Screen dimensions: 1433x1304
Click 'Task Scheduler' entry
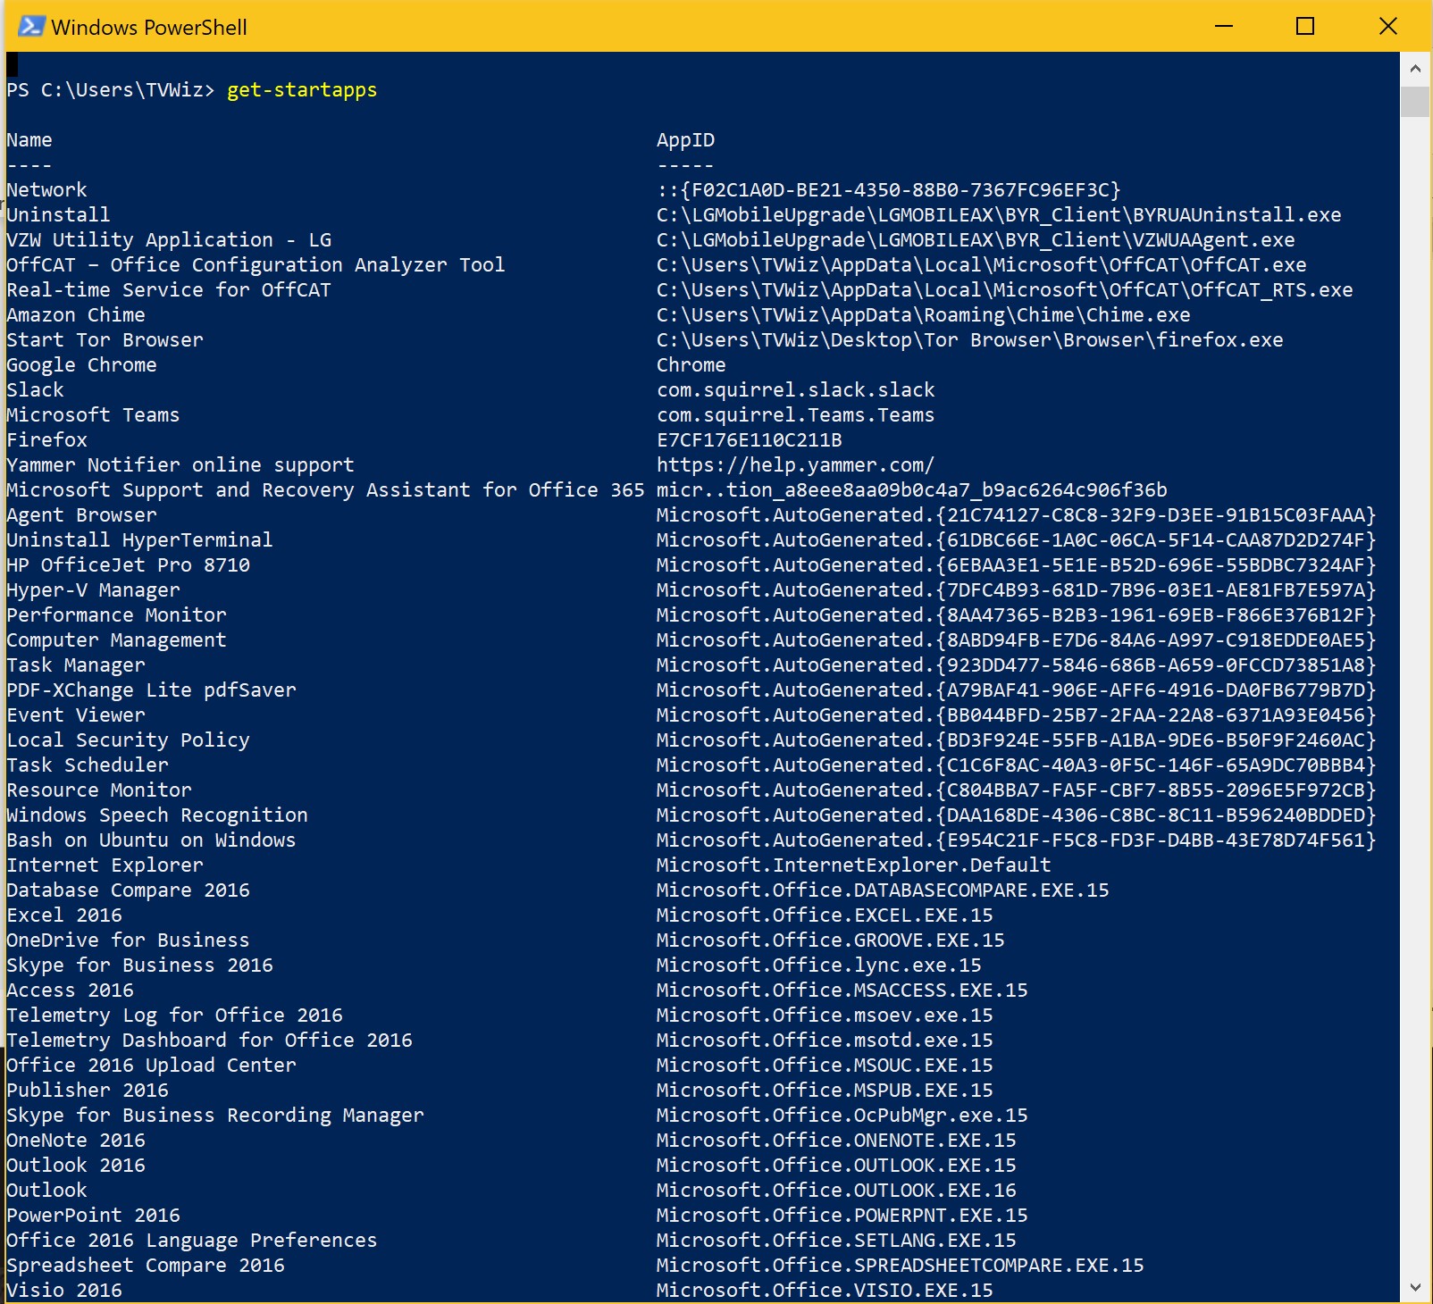tap(88, 765)
